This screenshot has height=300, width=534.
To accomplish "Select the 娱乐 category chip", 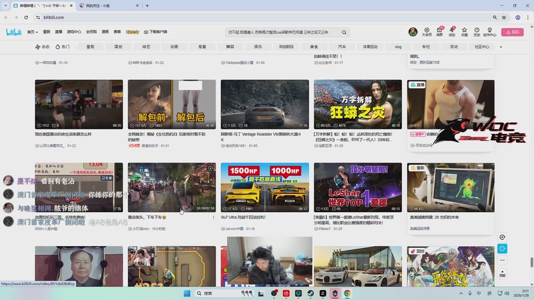I will point(258,47).
